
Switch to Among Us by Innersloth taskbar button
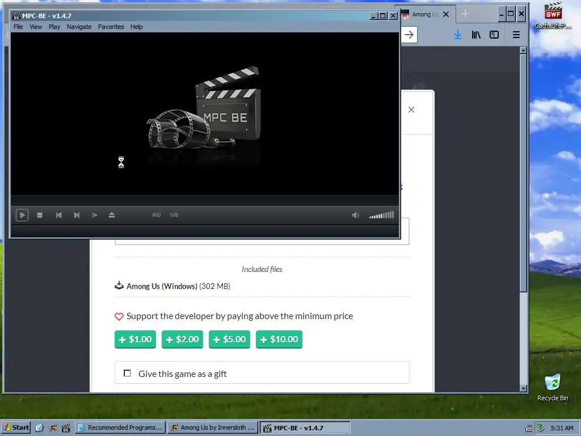pyautogui.click(x=212, y=428)
